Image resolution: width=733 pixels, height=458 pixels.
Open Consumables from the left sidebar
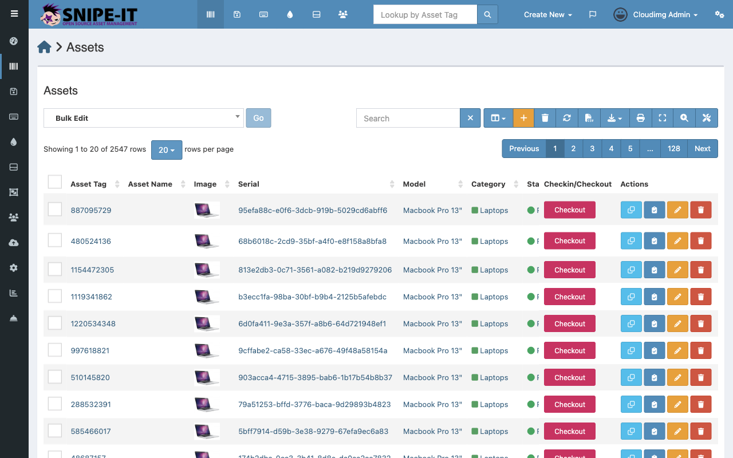(14, 142)
